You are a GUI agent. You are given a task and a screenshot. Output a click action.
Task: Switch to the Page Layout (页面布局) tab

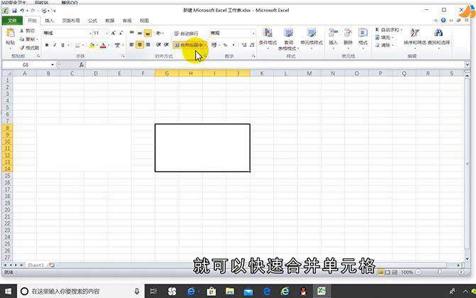point(70,21)
